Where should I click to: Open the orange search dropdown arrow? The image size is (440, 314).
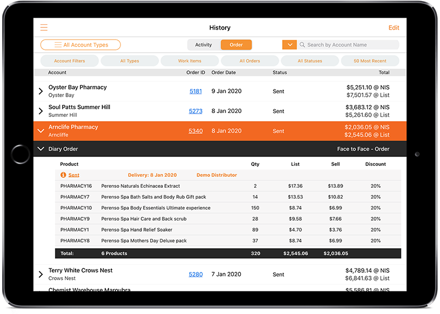289,45
